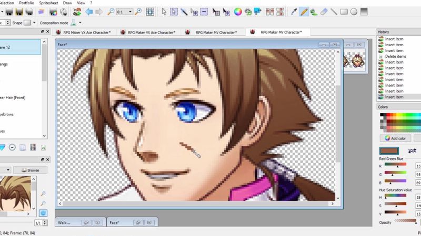The width and height of the screenshot is (421, 236).
Task: Select the highlighted 'em 12' layer item
Action: pyautogui.click(x=21, y=47)
